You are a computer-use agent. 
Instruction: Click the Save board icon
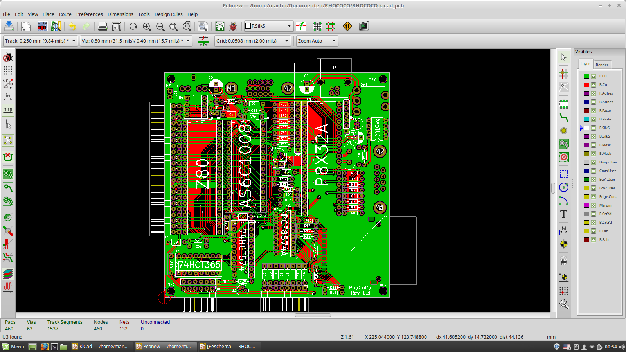point(9,26)
